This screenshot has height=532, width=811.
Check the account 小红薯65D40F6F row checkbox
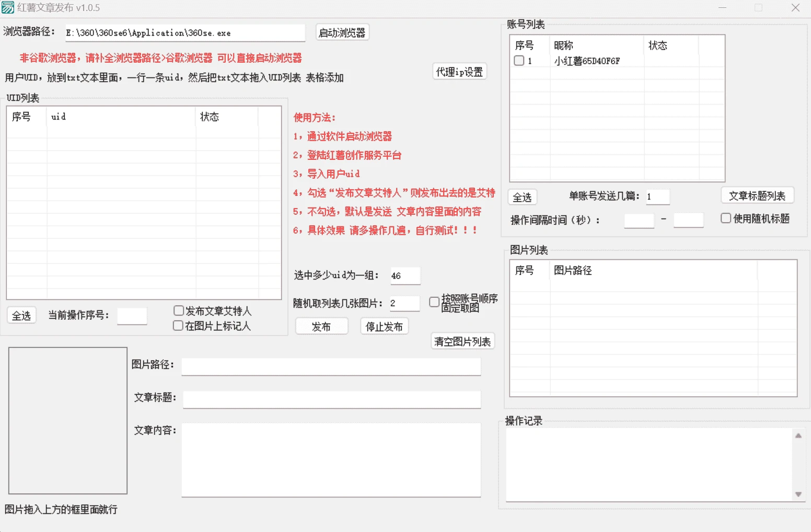coord(519,60)
